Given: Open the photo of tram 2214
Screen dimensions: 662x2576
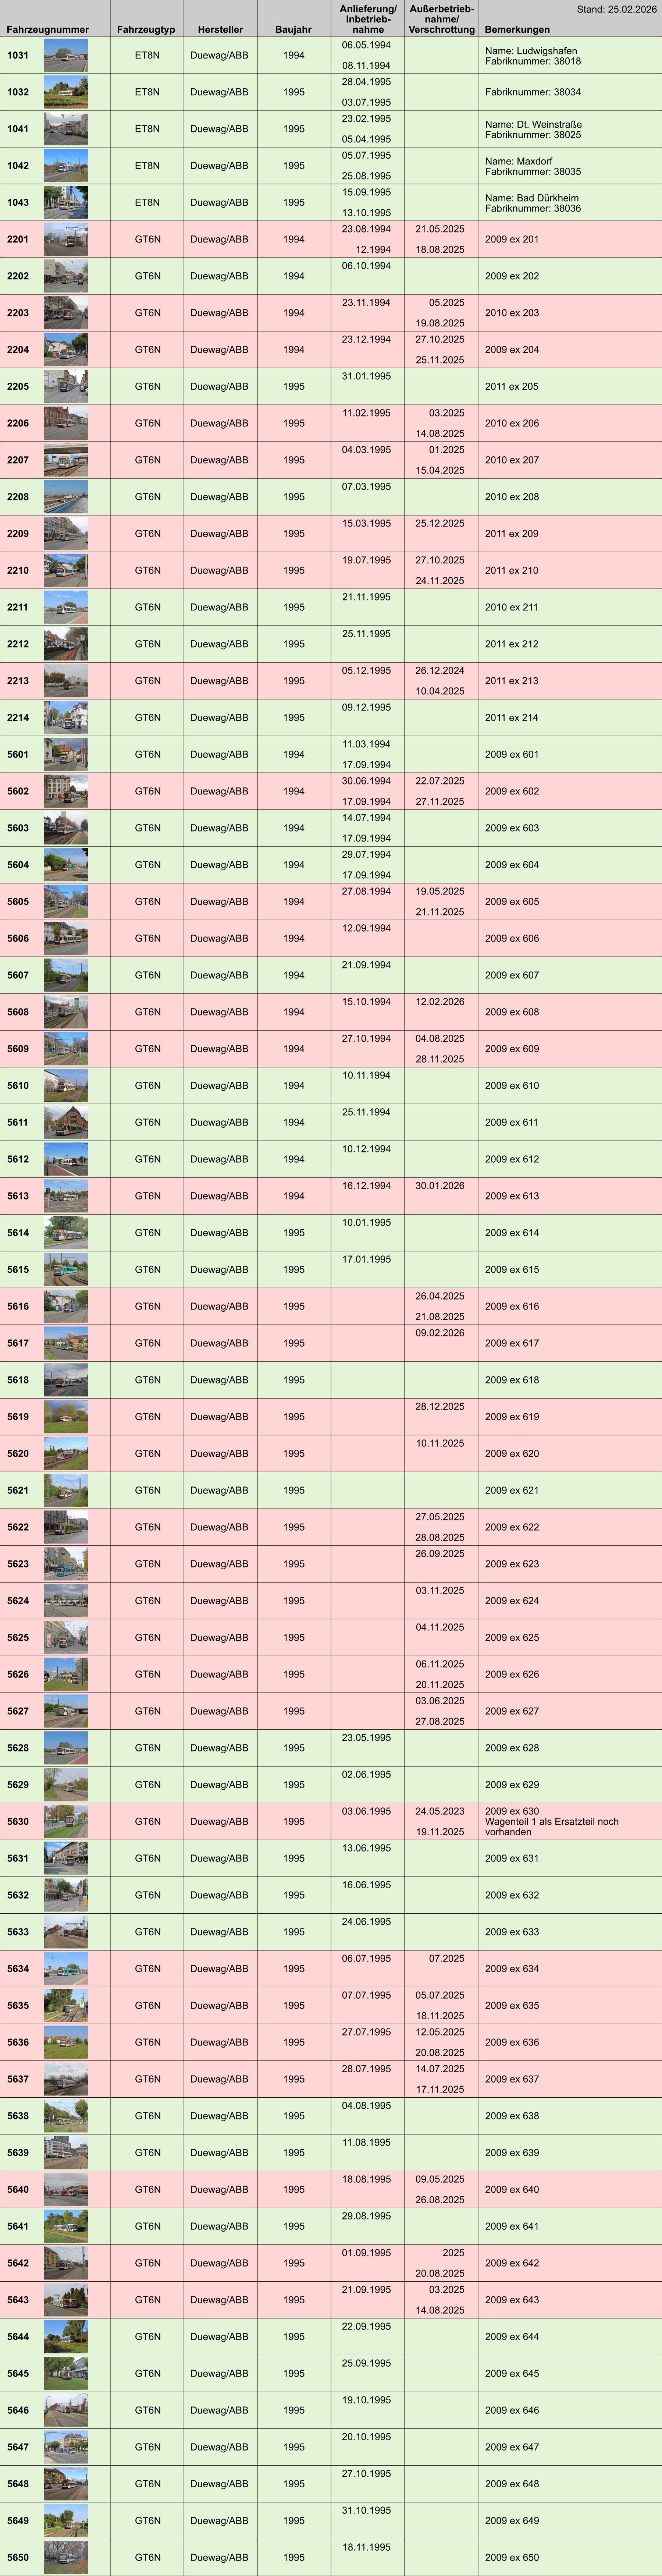Looking at the screenshot, I should tap(66, 718).
